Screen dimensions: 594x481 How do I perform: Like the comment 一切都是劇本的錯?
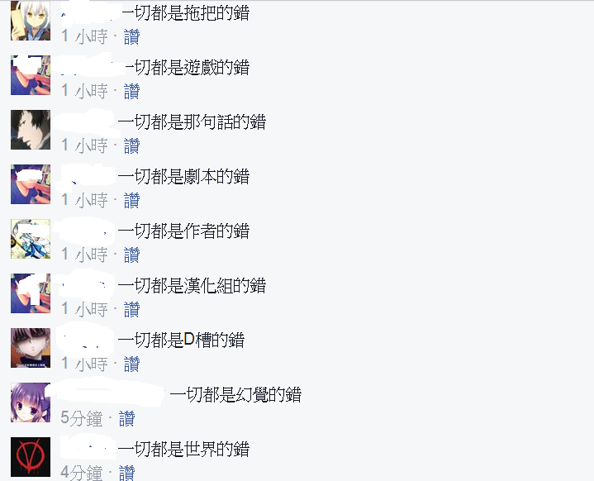pyautogui.click(x=132, y=201)
